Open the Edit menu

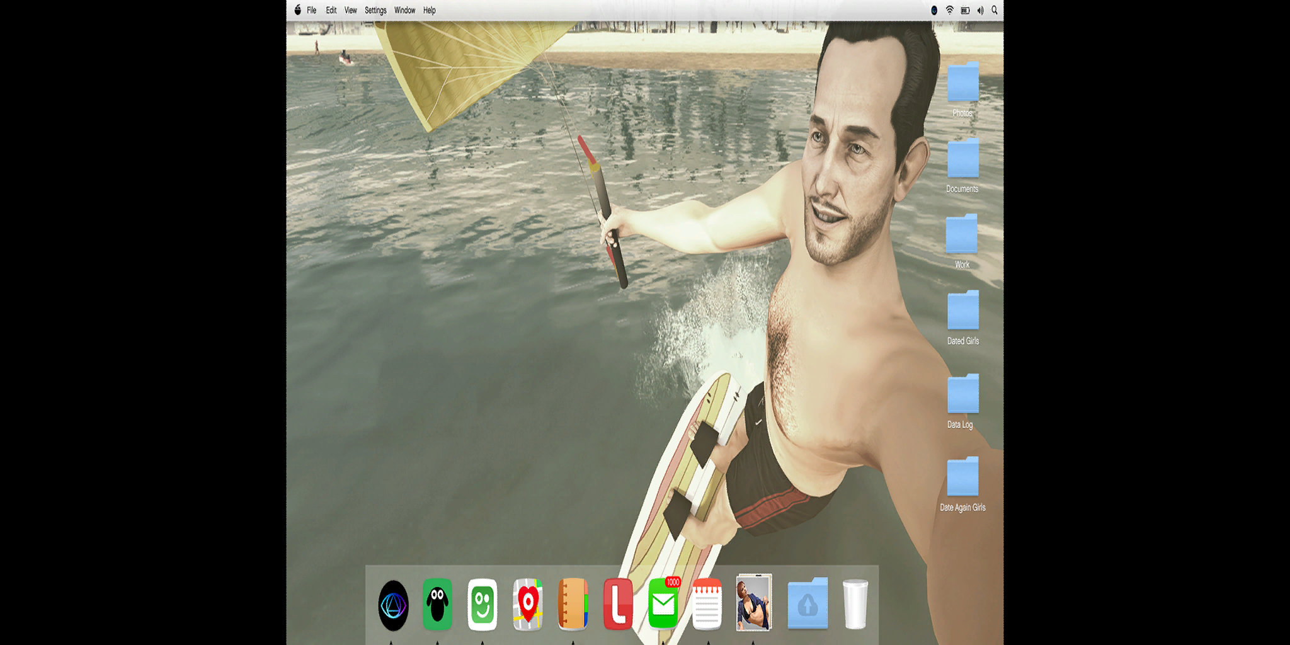point(331,10)
